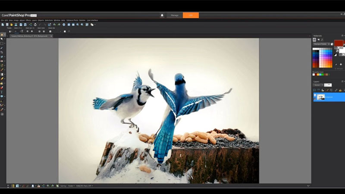The height and width of the screenshot is (194, 345).
Task: Expand the Pick tool flyout arrow
Action: (x=4, y=39)
